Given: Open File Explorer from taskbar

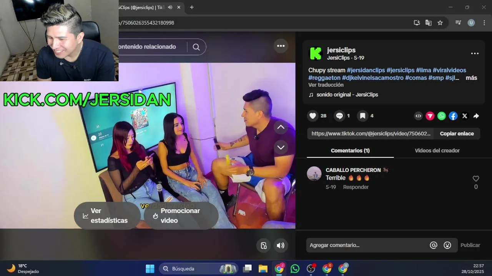Looking at the screenshot, I should pyautogui.click(x=263, y=269).
